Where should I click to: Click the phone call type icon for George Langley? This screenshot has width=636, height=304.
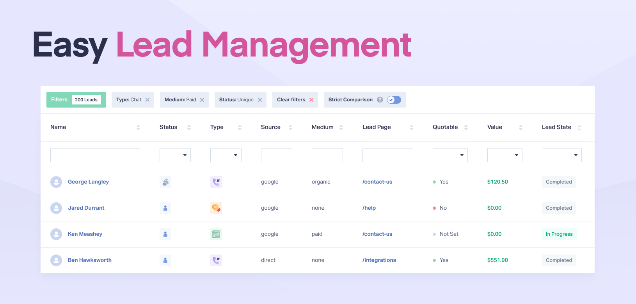[216, 182]
